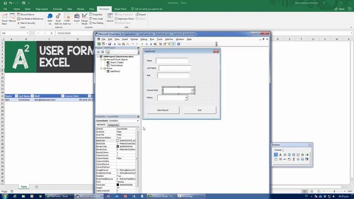Switch to Categorized tab in Properties

pyautogui.click(x=113, y=125)
